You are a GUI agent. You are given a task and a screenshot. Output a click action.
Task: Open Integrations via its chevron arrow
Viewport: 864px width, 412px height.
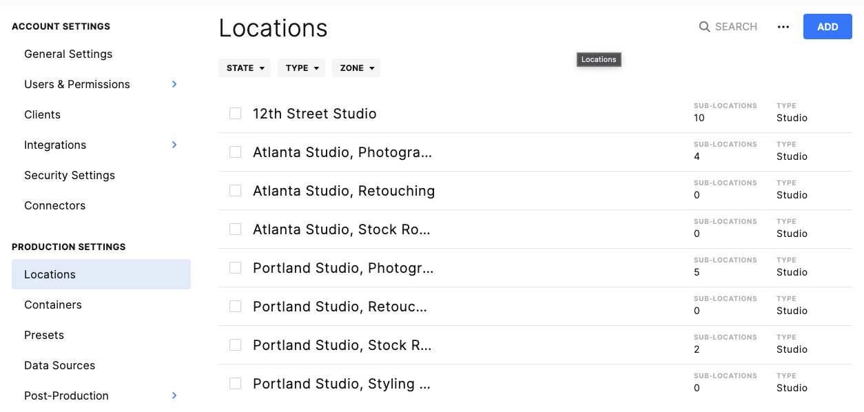click(174, 145)
